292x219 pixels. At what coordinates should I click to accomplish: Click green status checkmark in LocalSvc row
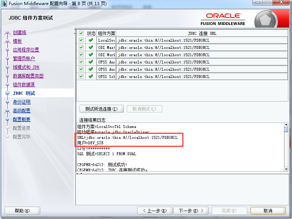tap(91, 40)
